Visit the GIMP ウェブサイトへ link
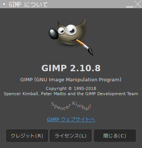Image resolution: width=142 pixels, height=148 pixels. pyautogui.click(x=71, y=120)
